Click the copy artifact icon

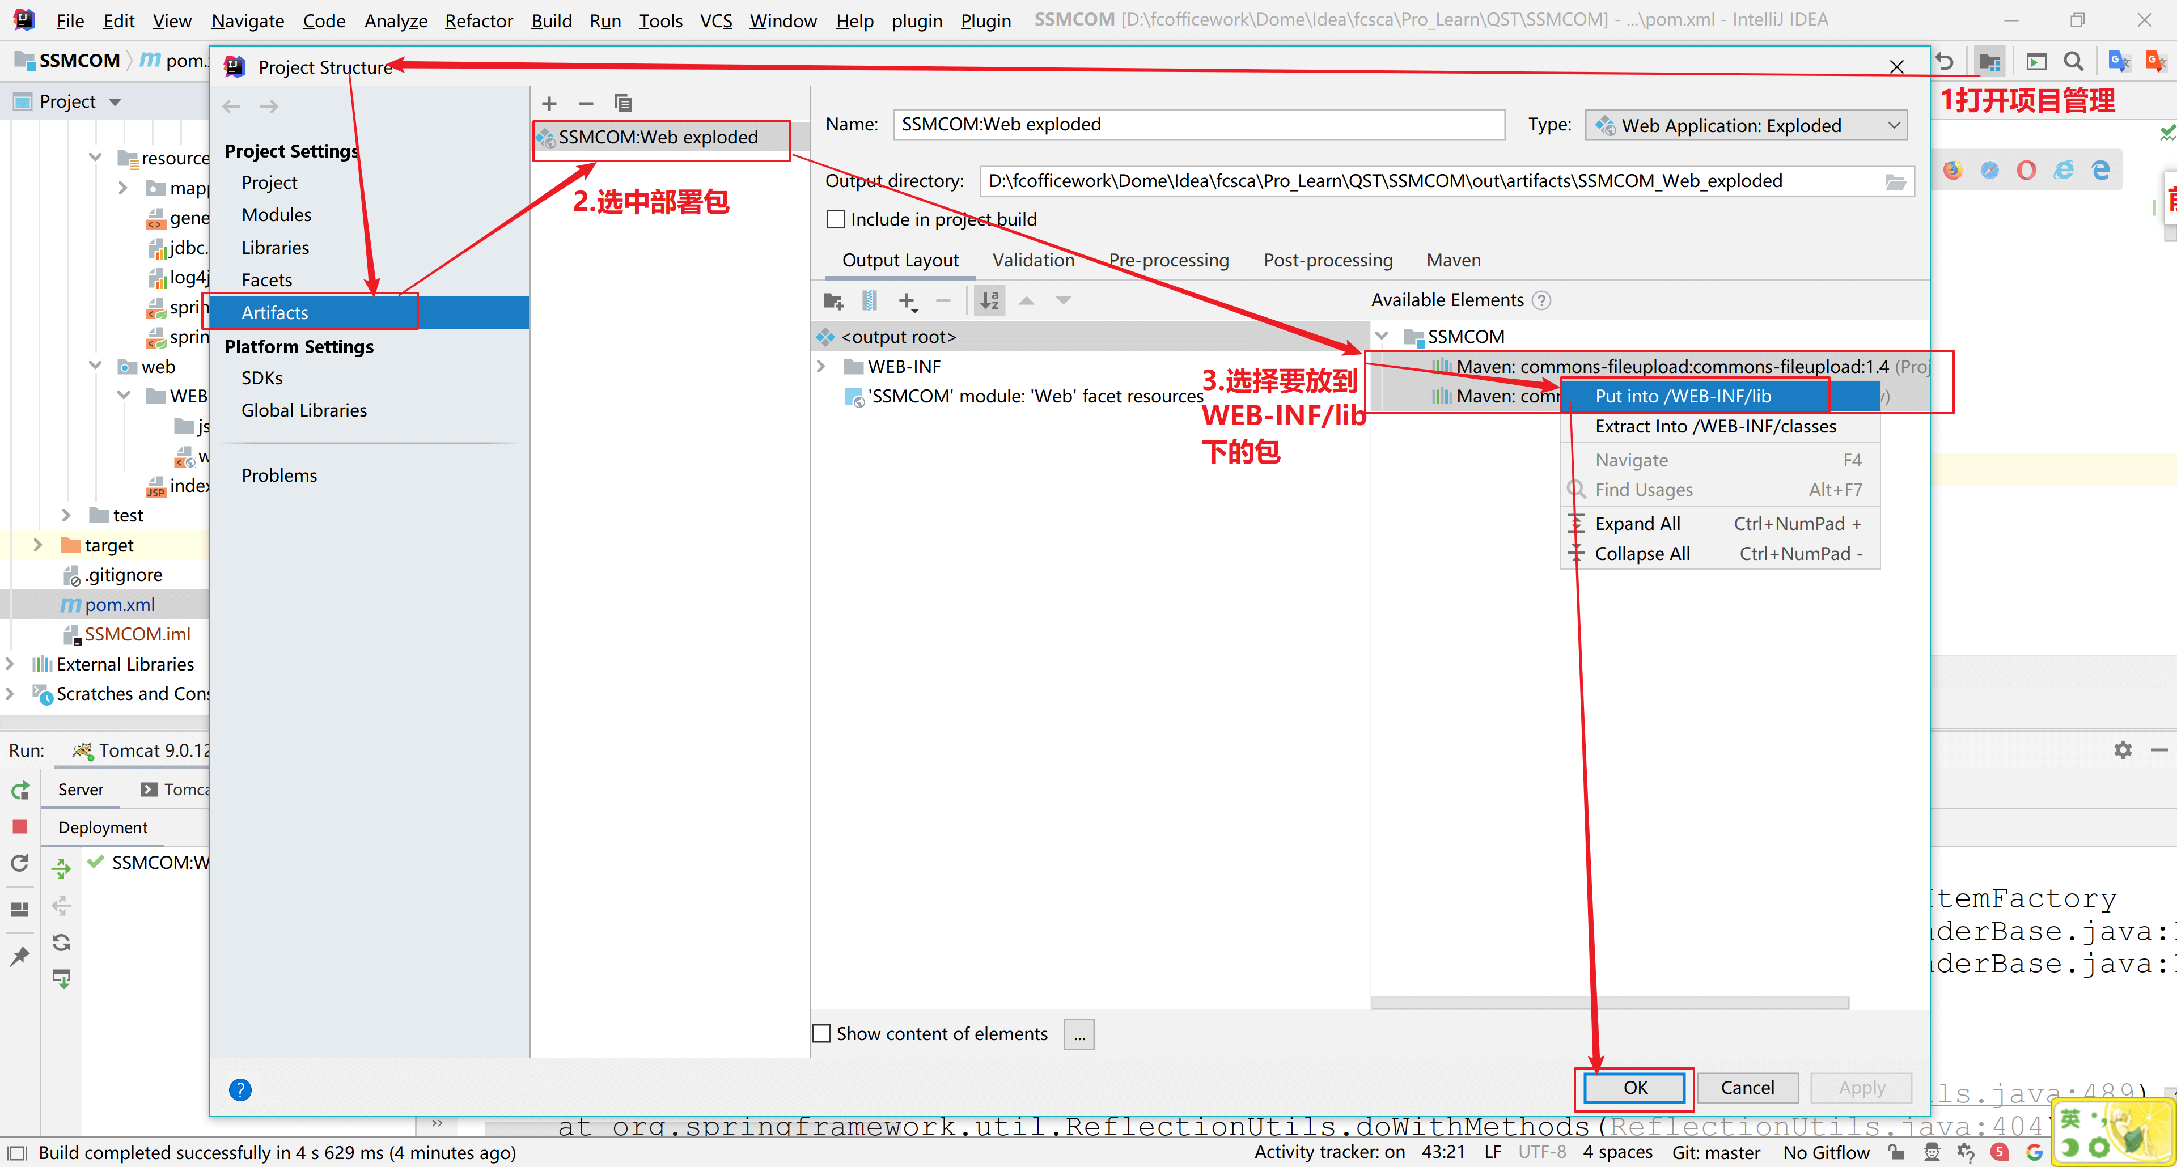(x=623, y=103)
